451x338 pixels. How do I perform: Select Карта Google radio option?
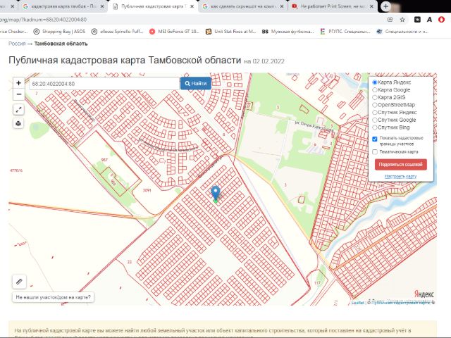pos(375,90)
